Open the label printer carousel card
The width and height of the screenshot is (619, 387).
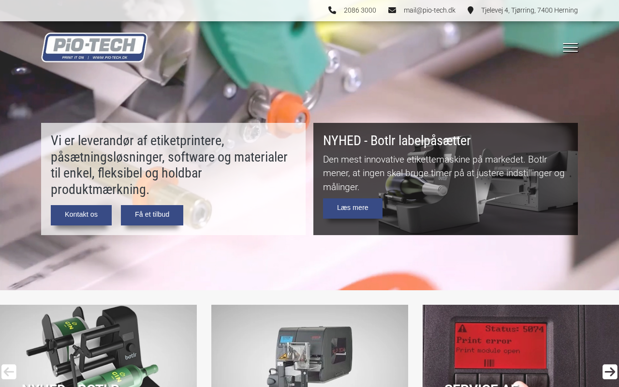[309, 346]
